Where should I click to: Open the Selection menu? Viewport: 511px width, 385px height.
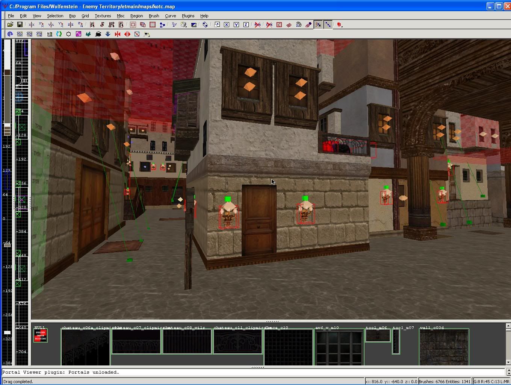click(x=55, y=16)
